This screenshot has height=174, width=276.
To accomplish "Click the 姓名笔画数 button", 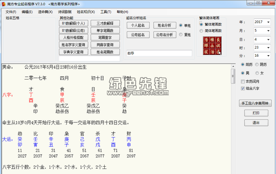I will (x=105, y=52).
